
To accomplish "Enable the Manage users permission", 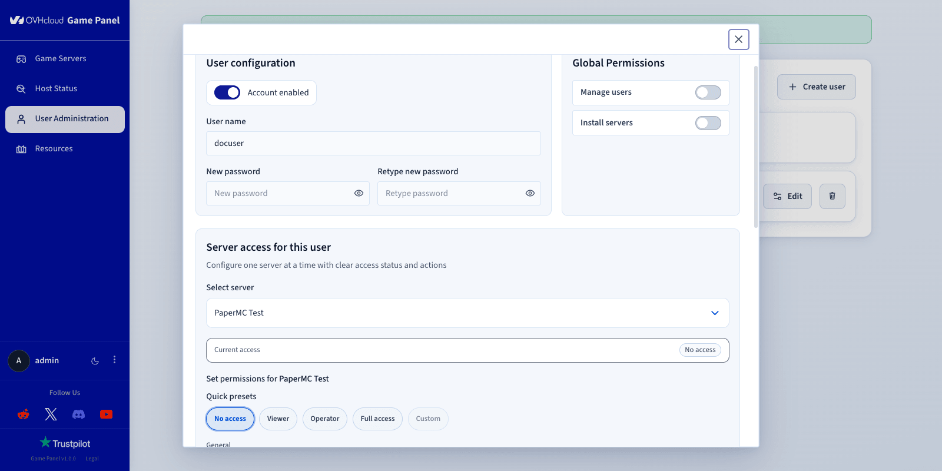I will (708, 92).
